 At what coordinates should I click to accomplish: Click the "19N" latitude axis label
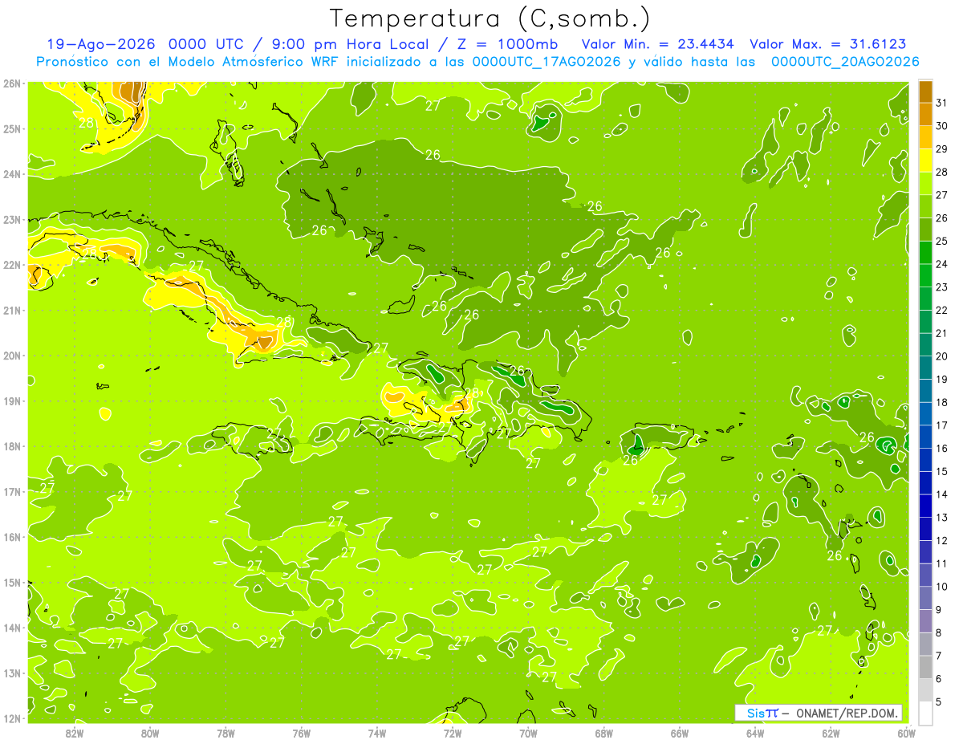(x=12, y=400)
